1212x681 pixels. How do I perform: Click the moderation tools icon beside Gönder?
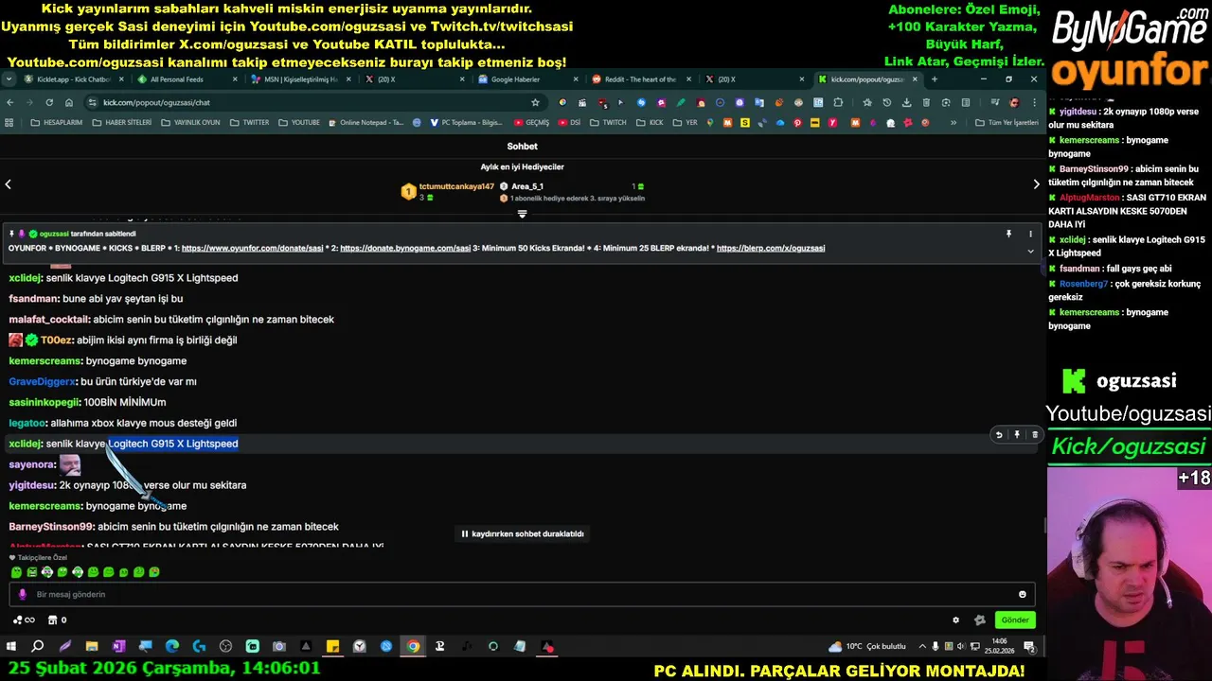click(x=980, y=620)
